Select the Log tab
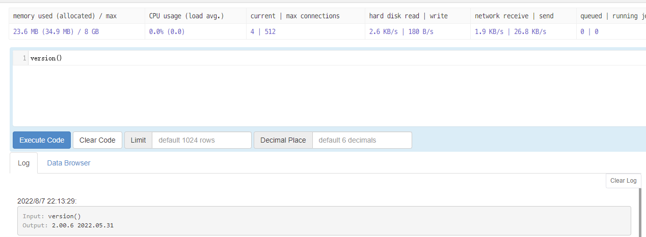This screenshot has height=237, width=646. (23, 163)
